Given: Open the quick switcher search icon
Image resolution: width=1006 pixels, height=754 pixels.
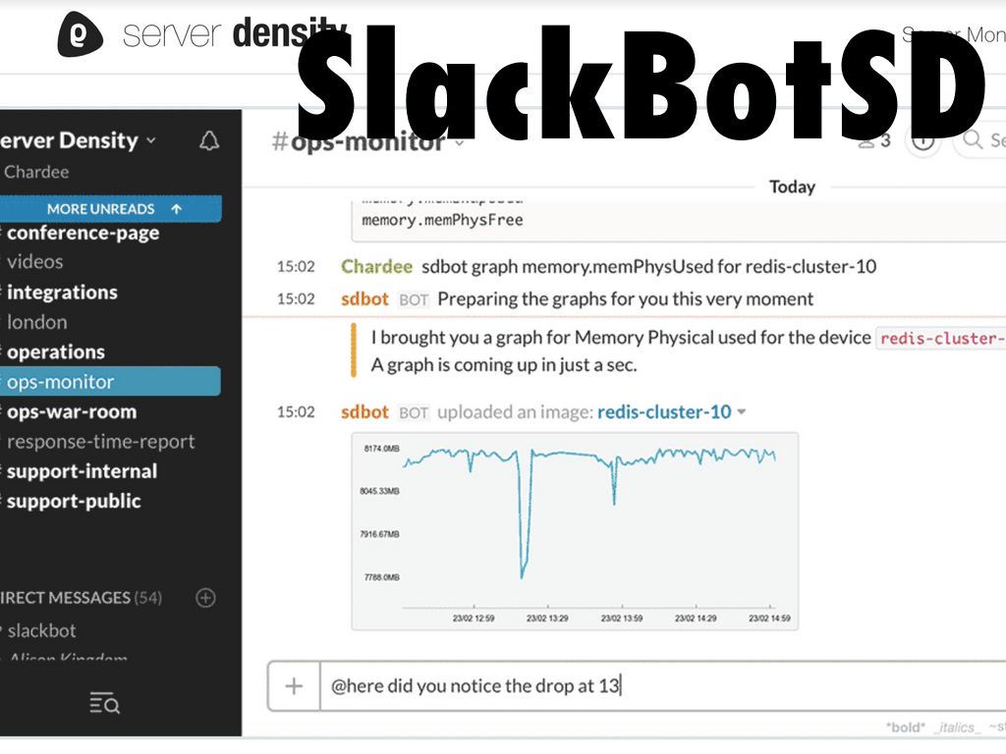Looking at the screenshot, I should tap(104, 703).
